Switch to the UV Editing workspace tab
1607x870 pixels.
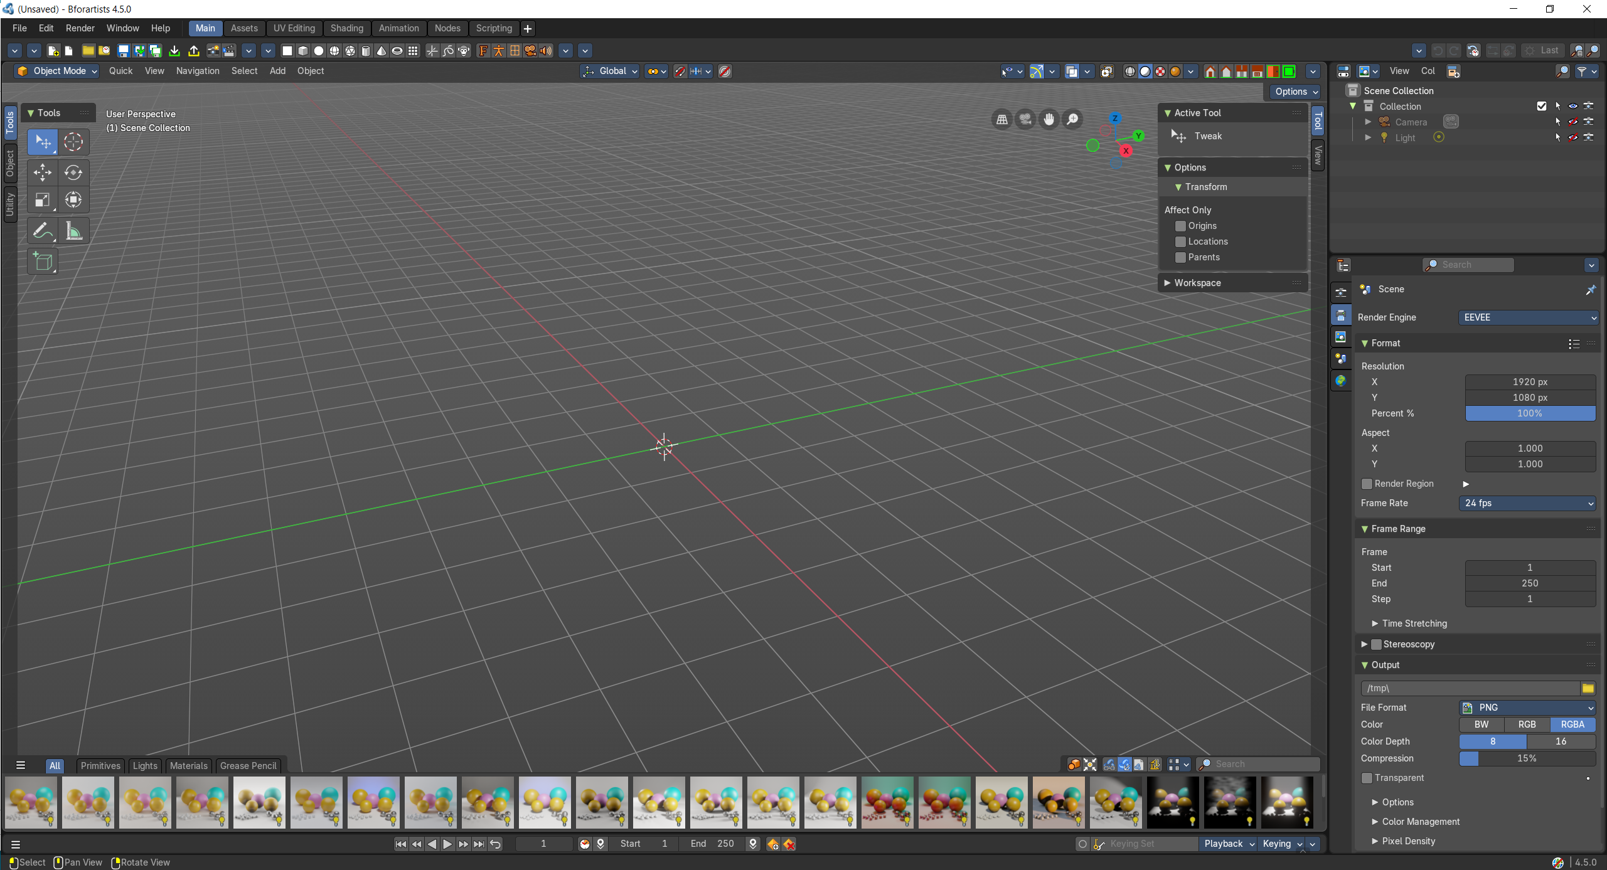click(294, 28)
